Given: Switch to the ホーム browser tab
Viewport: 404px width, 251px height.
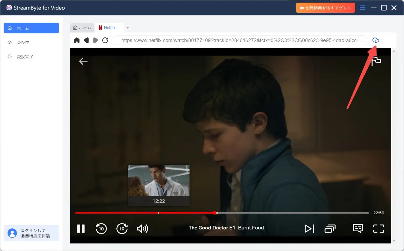Looking at the screenshot, I should 82,28.
